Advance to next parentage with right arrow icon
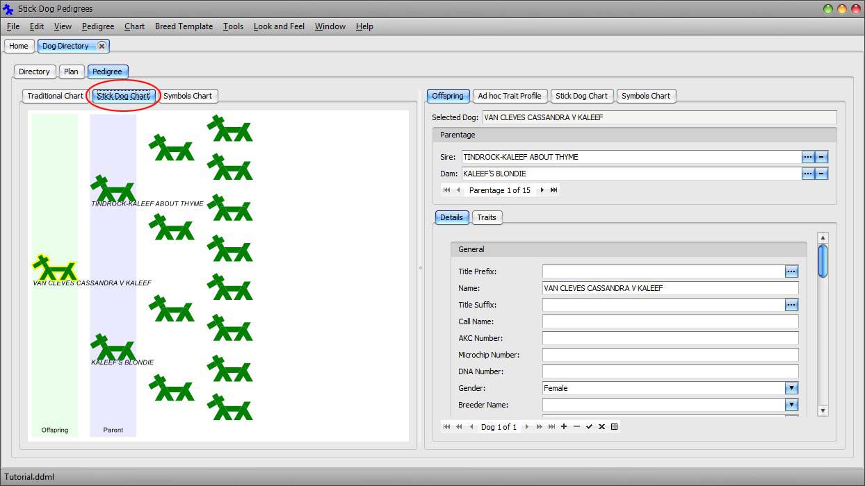Image resolution: width=865 pixels, height=486 pixels. [x=542, y=190]
